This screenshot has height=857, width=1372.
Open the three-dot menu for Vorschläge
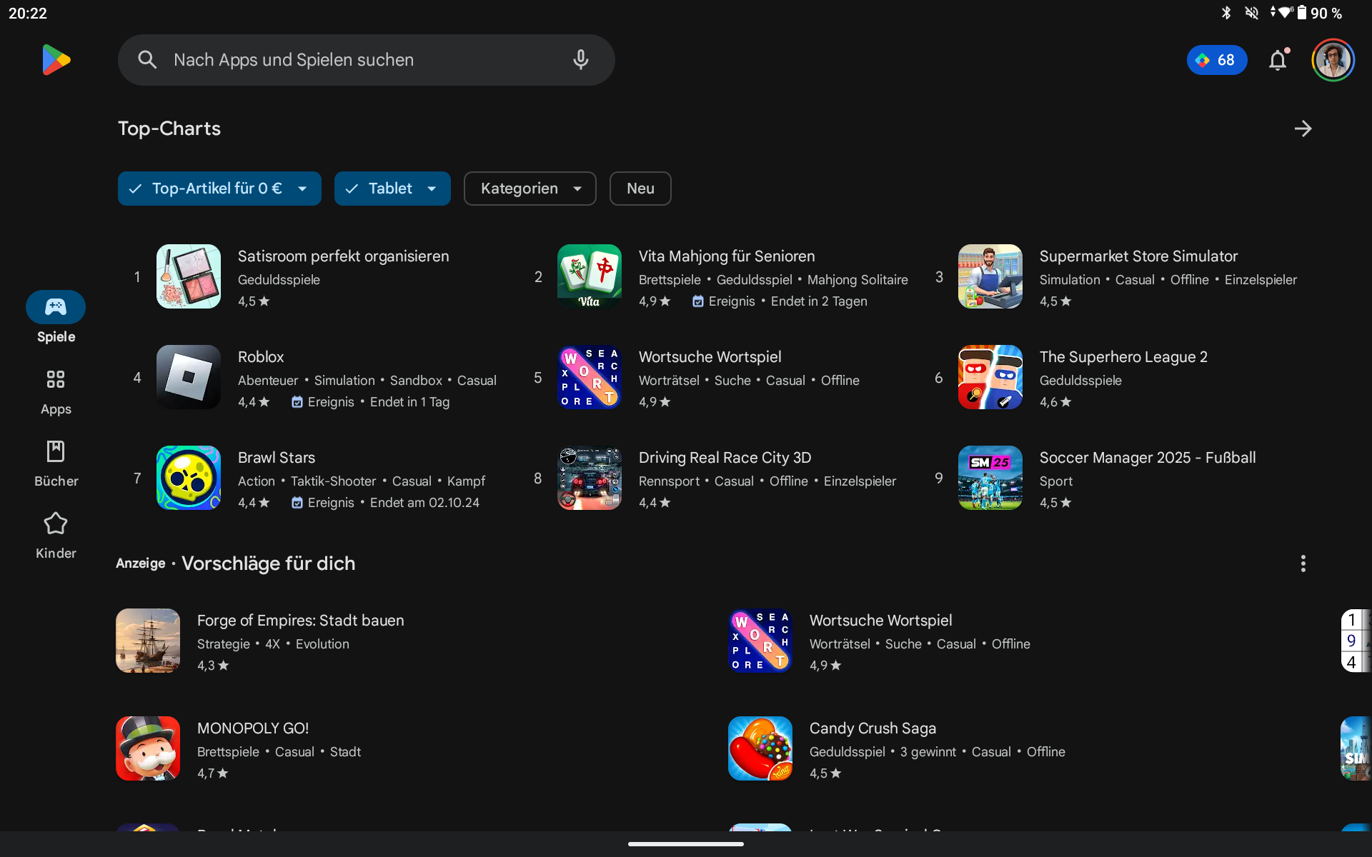tap(1303, 563)
